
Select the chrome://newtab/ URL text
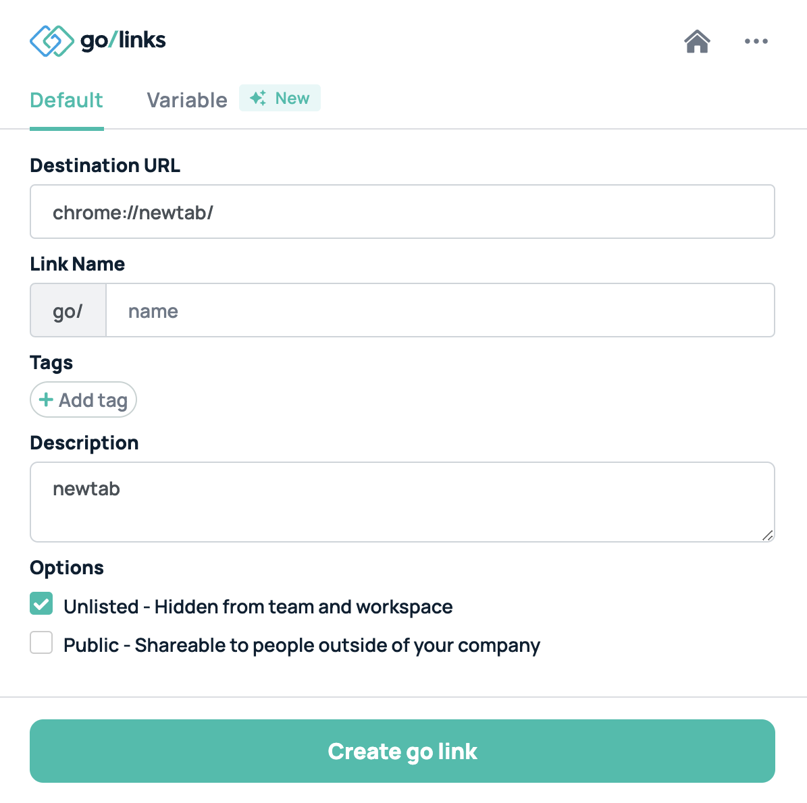[x=133, y=212]
